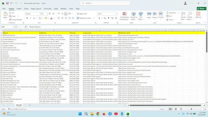This screenshot has width=208, height=117.
Task: Click Decrease Indent icon
Action: coord(69,18)
